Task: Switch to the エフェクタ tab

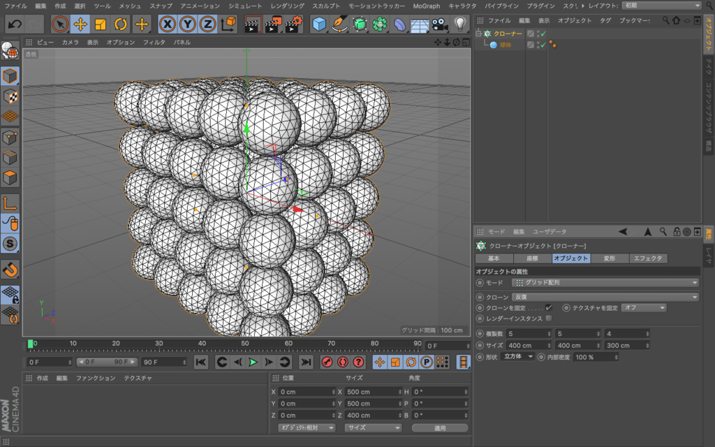Action: 647,258
